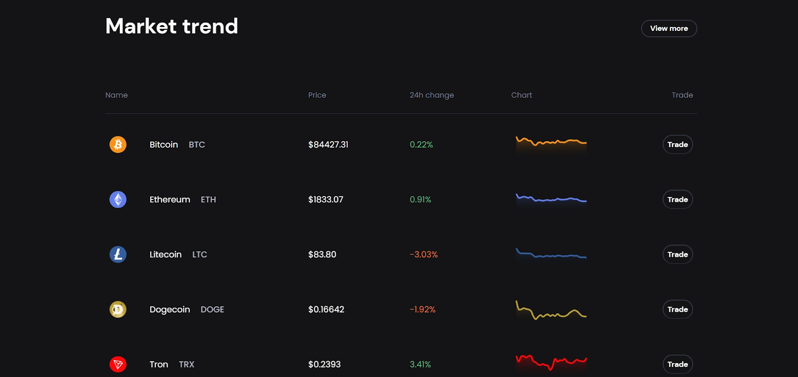Click the Litecoin coin icon
This screenshot has height=377, width=798.
118,254
